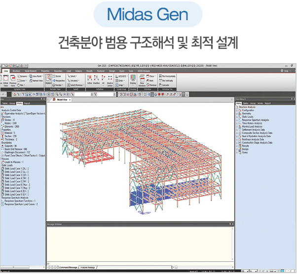Open the Select dropdown in ribbon
The image size is (297, 274).
click(73, 76)
